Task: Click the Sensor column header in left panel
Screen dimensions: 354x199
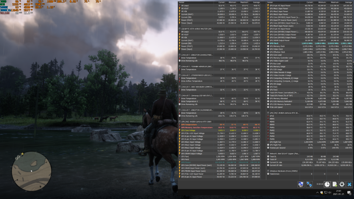Action: (181, 3)
